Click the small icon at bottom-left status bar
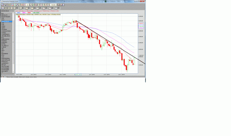 coord(3,77)
